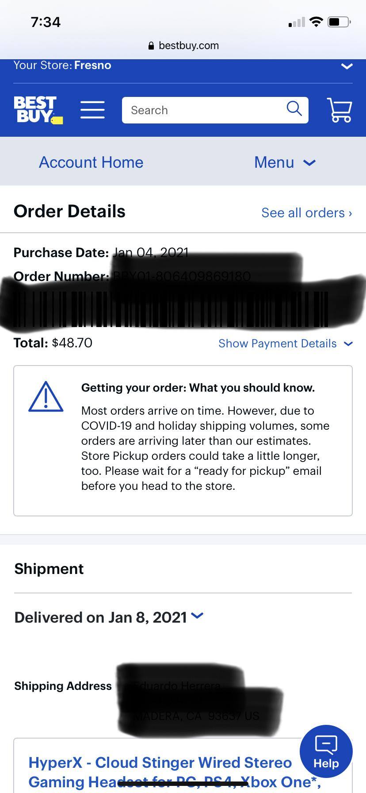Tap the Wi-Fi status icon
The image size is (366, 793).
[316, 20]
